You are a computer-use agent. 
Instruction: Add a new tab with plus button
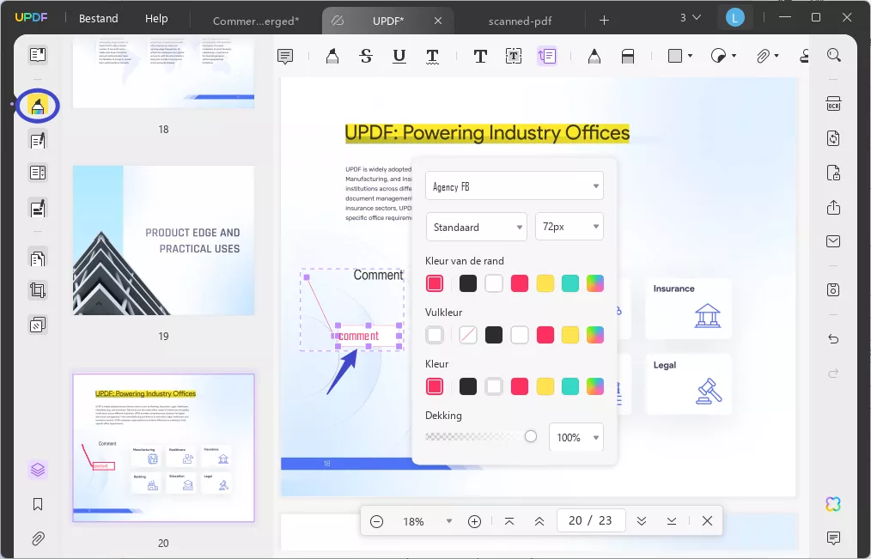[605, 21]
